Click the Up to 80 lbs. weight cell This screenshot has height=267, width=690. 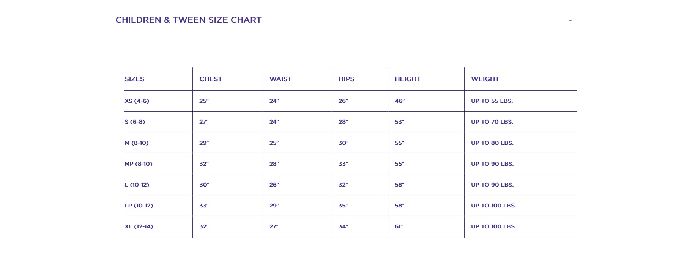click(x=492, y=143)
